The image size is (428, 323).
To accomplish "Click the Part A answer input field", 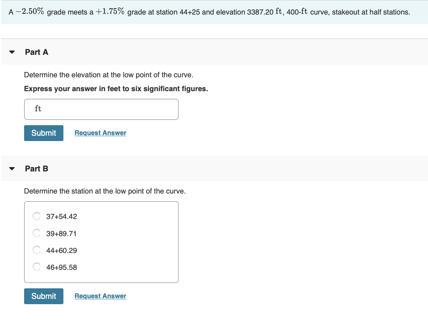I will pos(101,109).
